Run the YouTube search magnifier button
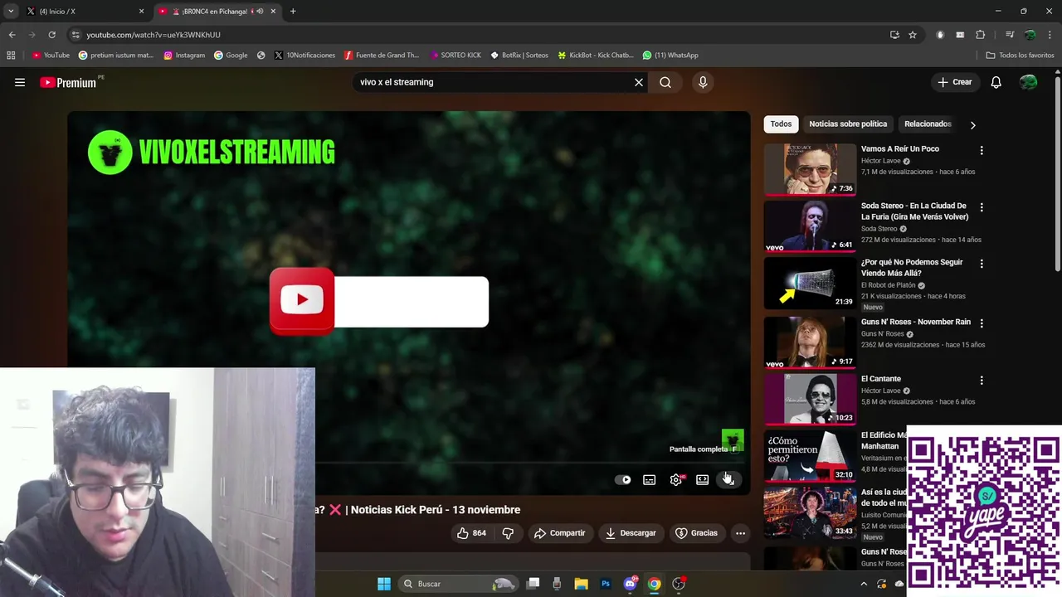The image size is (1062, 597). coord(665,82)
